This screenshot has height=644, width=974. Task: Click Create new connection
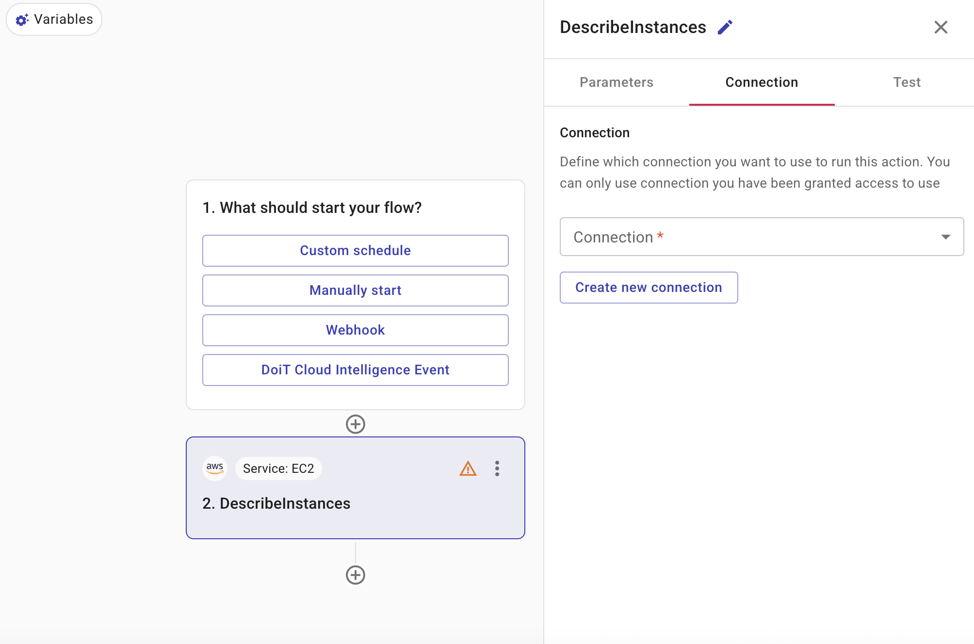[x=649, y=287]
